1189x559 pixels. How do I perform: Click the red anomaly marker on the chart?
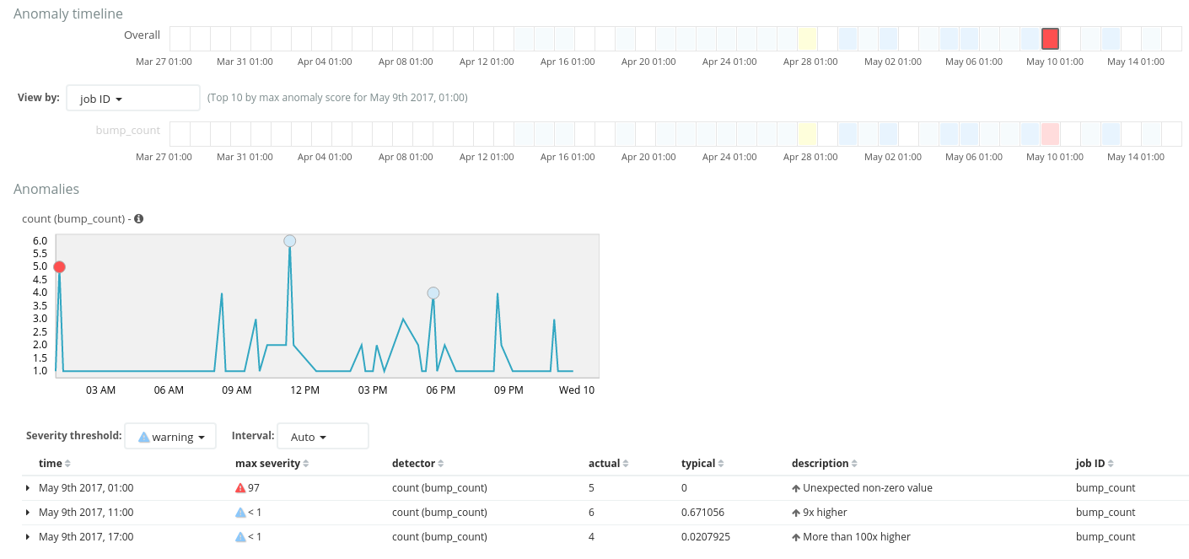point(59,266)
